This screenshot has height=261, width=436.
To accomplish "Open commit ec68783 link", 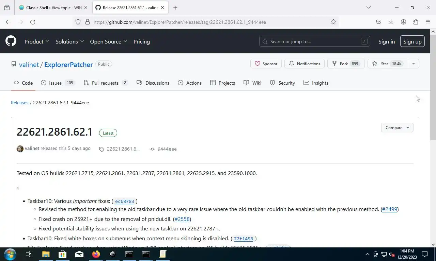I will click(x=125, y=201).
